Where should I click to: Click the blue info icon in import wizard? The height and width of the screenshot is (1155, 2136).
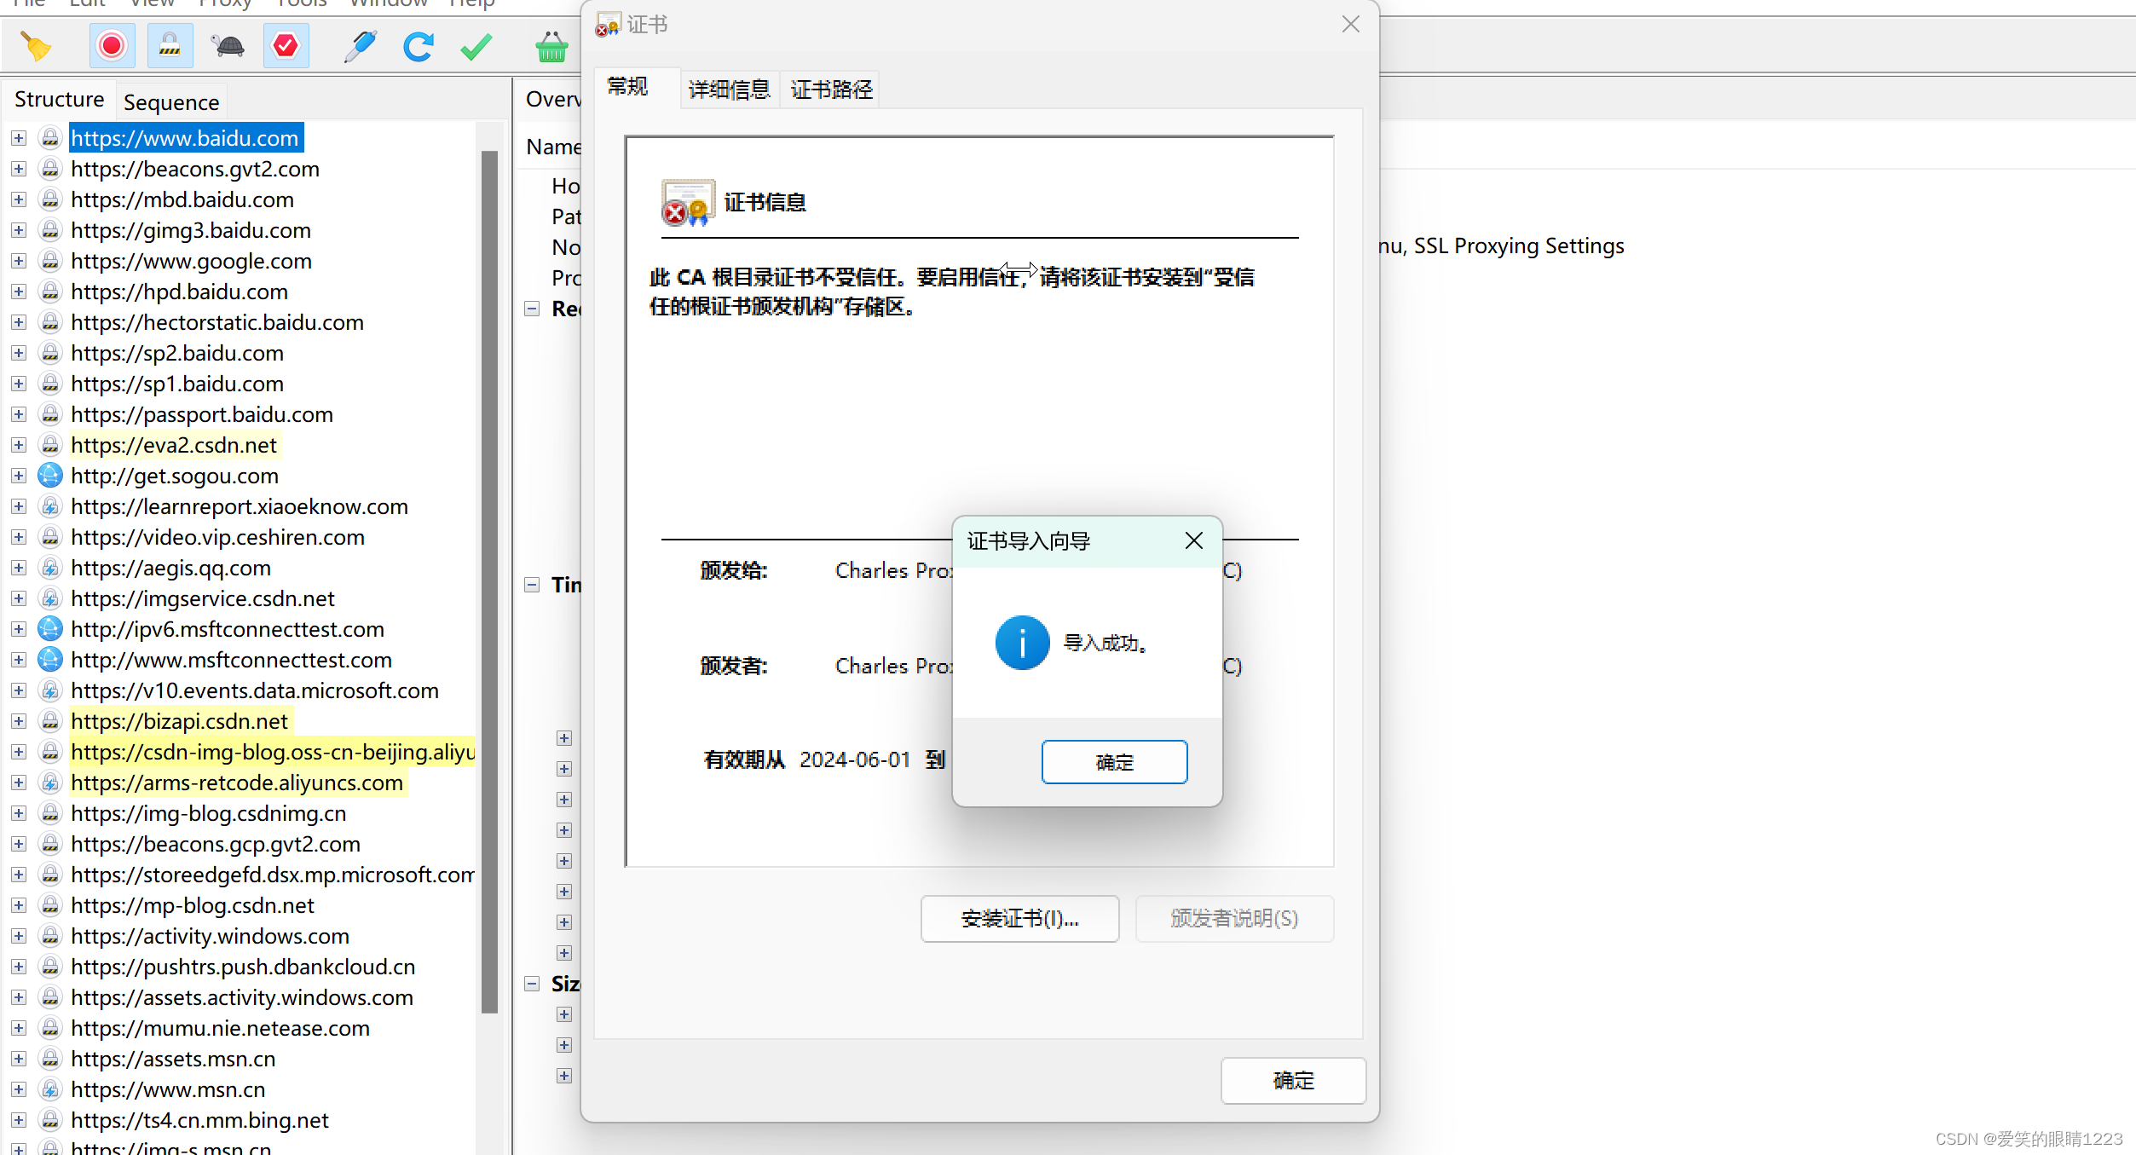(1022, 643)
